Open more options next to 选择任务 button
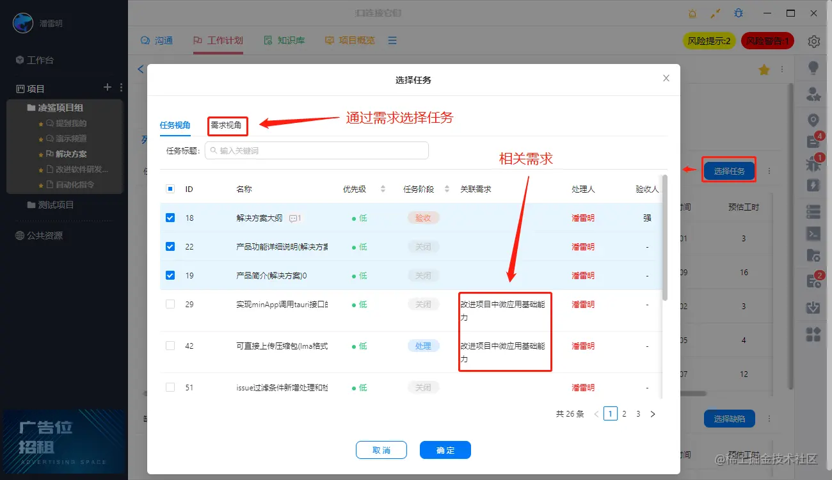 click(x=769, y=171)
